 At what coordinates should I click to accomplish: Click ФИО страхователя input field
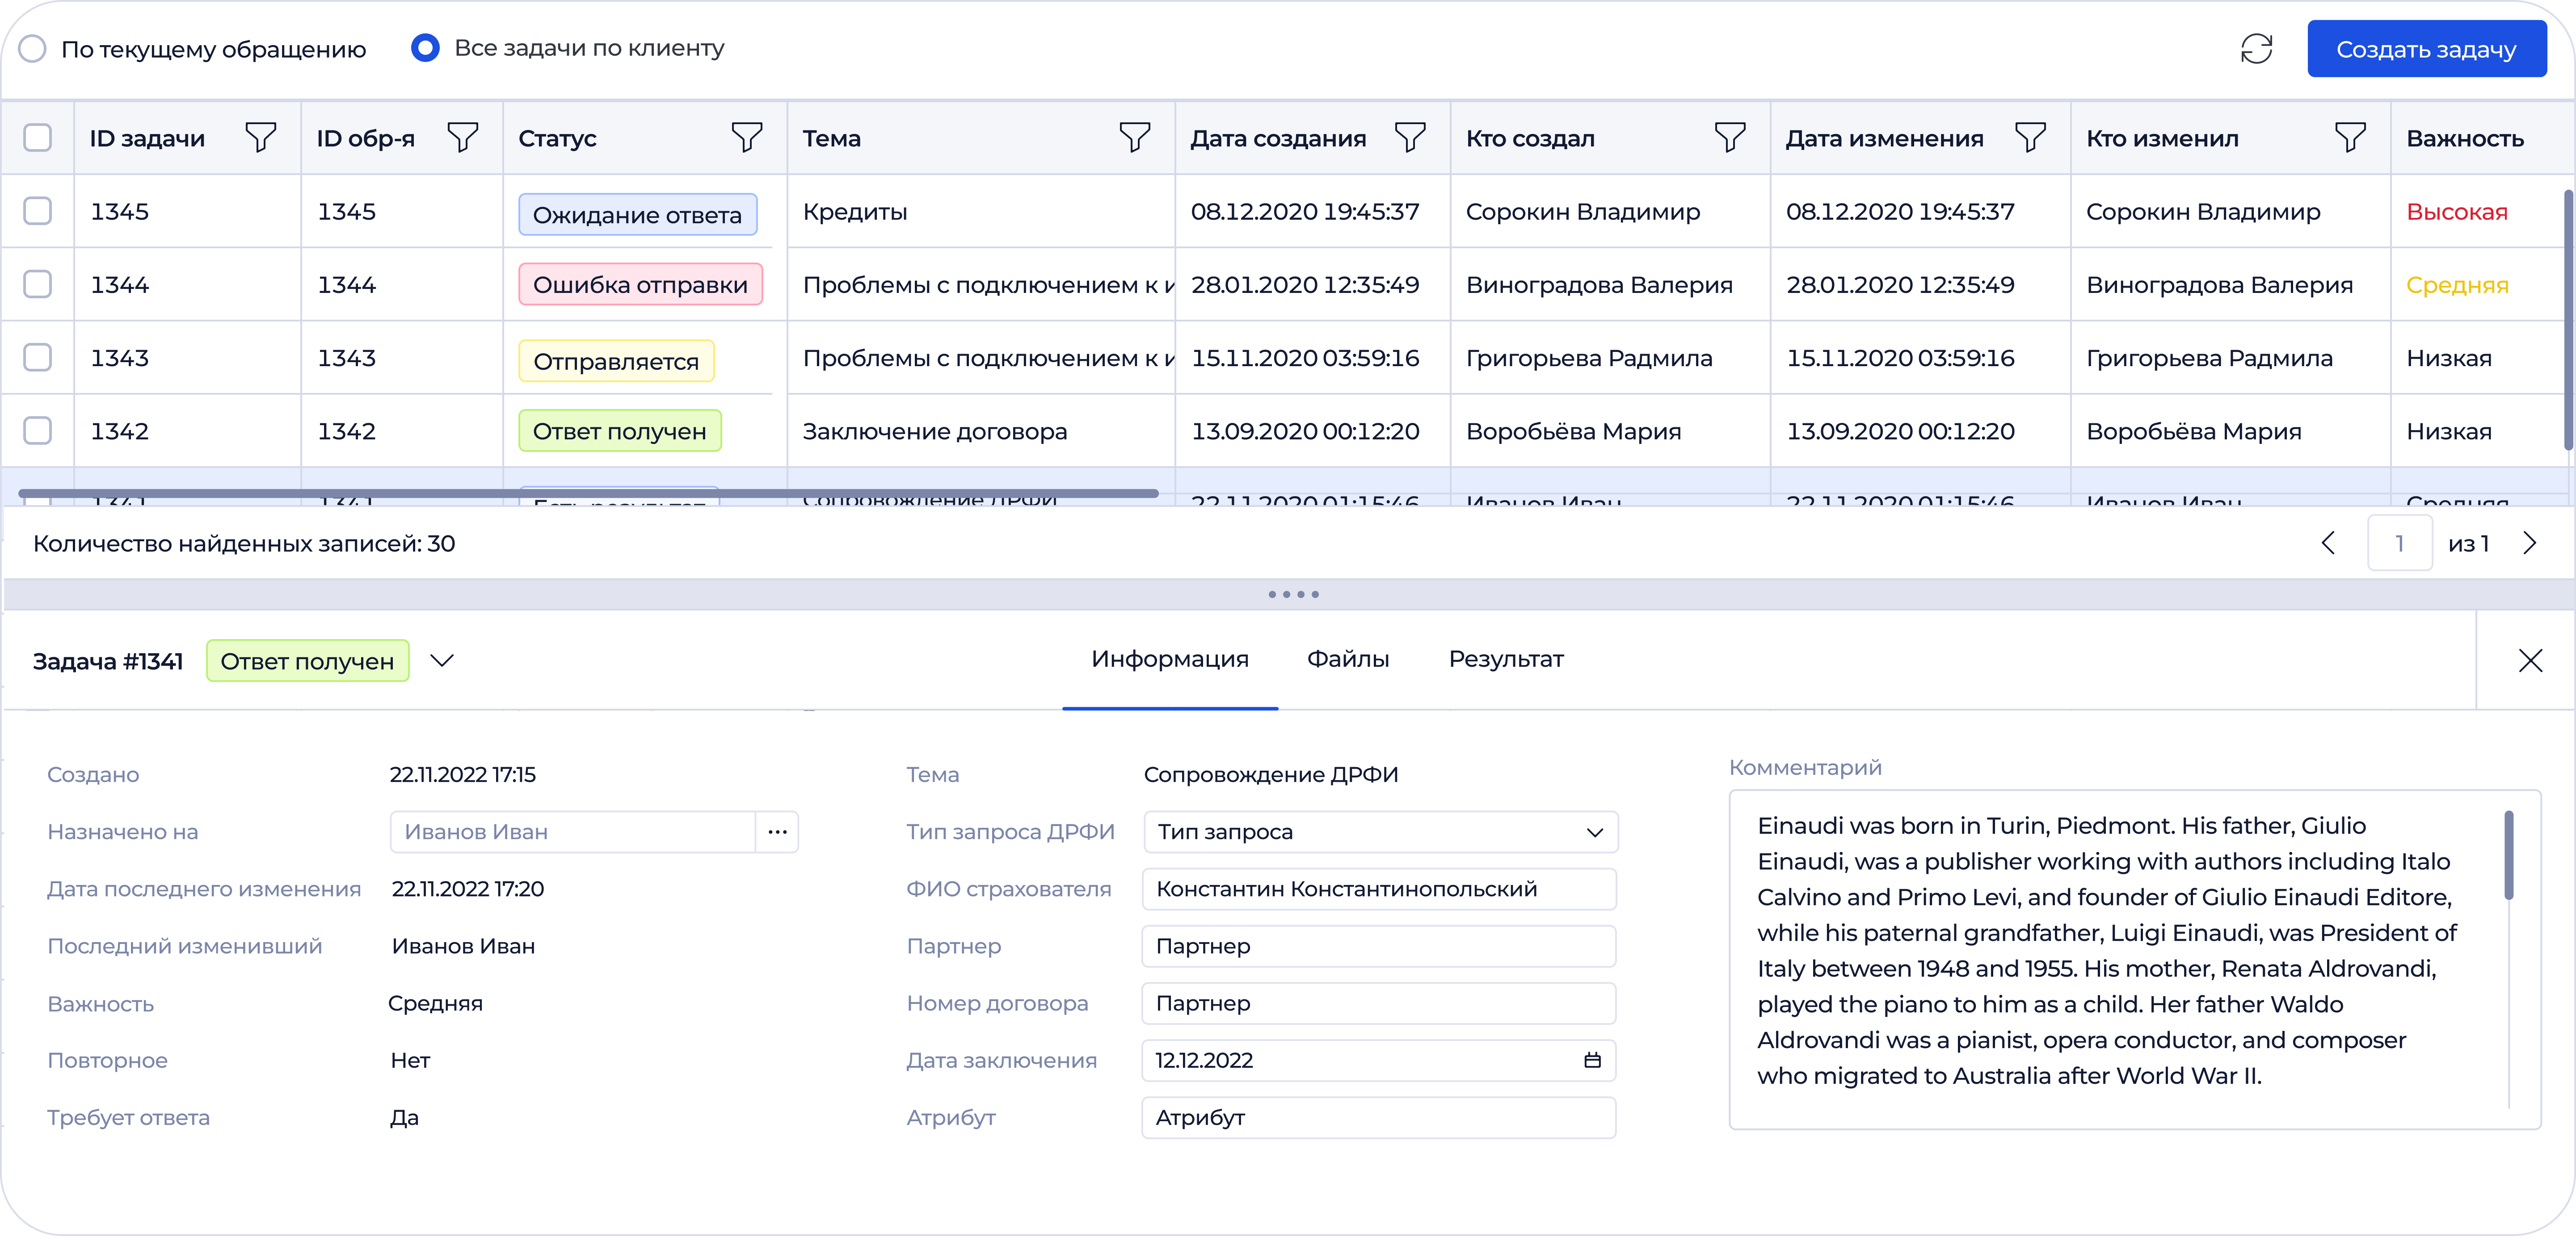click(x=1379, y=889)
